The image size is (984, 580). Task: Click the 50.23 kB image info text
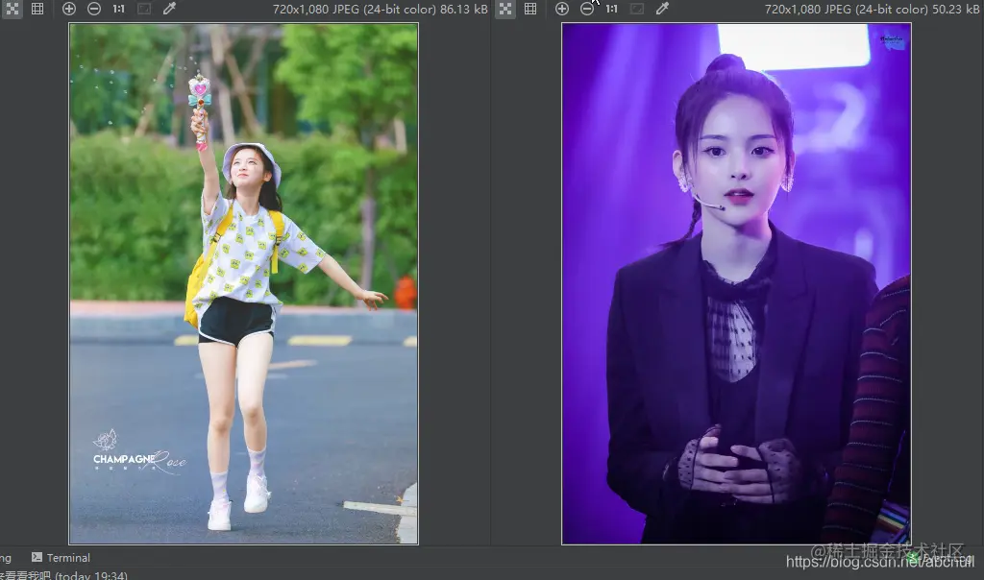click(x=873, y=9)
